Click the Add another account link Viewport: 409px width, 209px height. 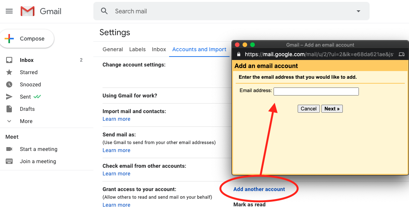[x=259, y=189]
